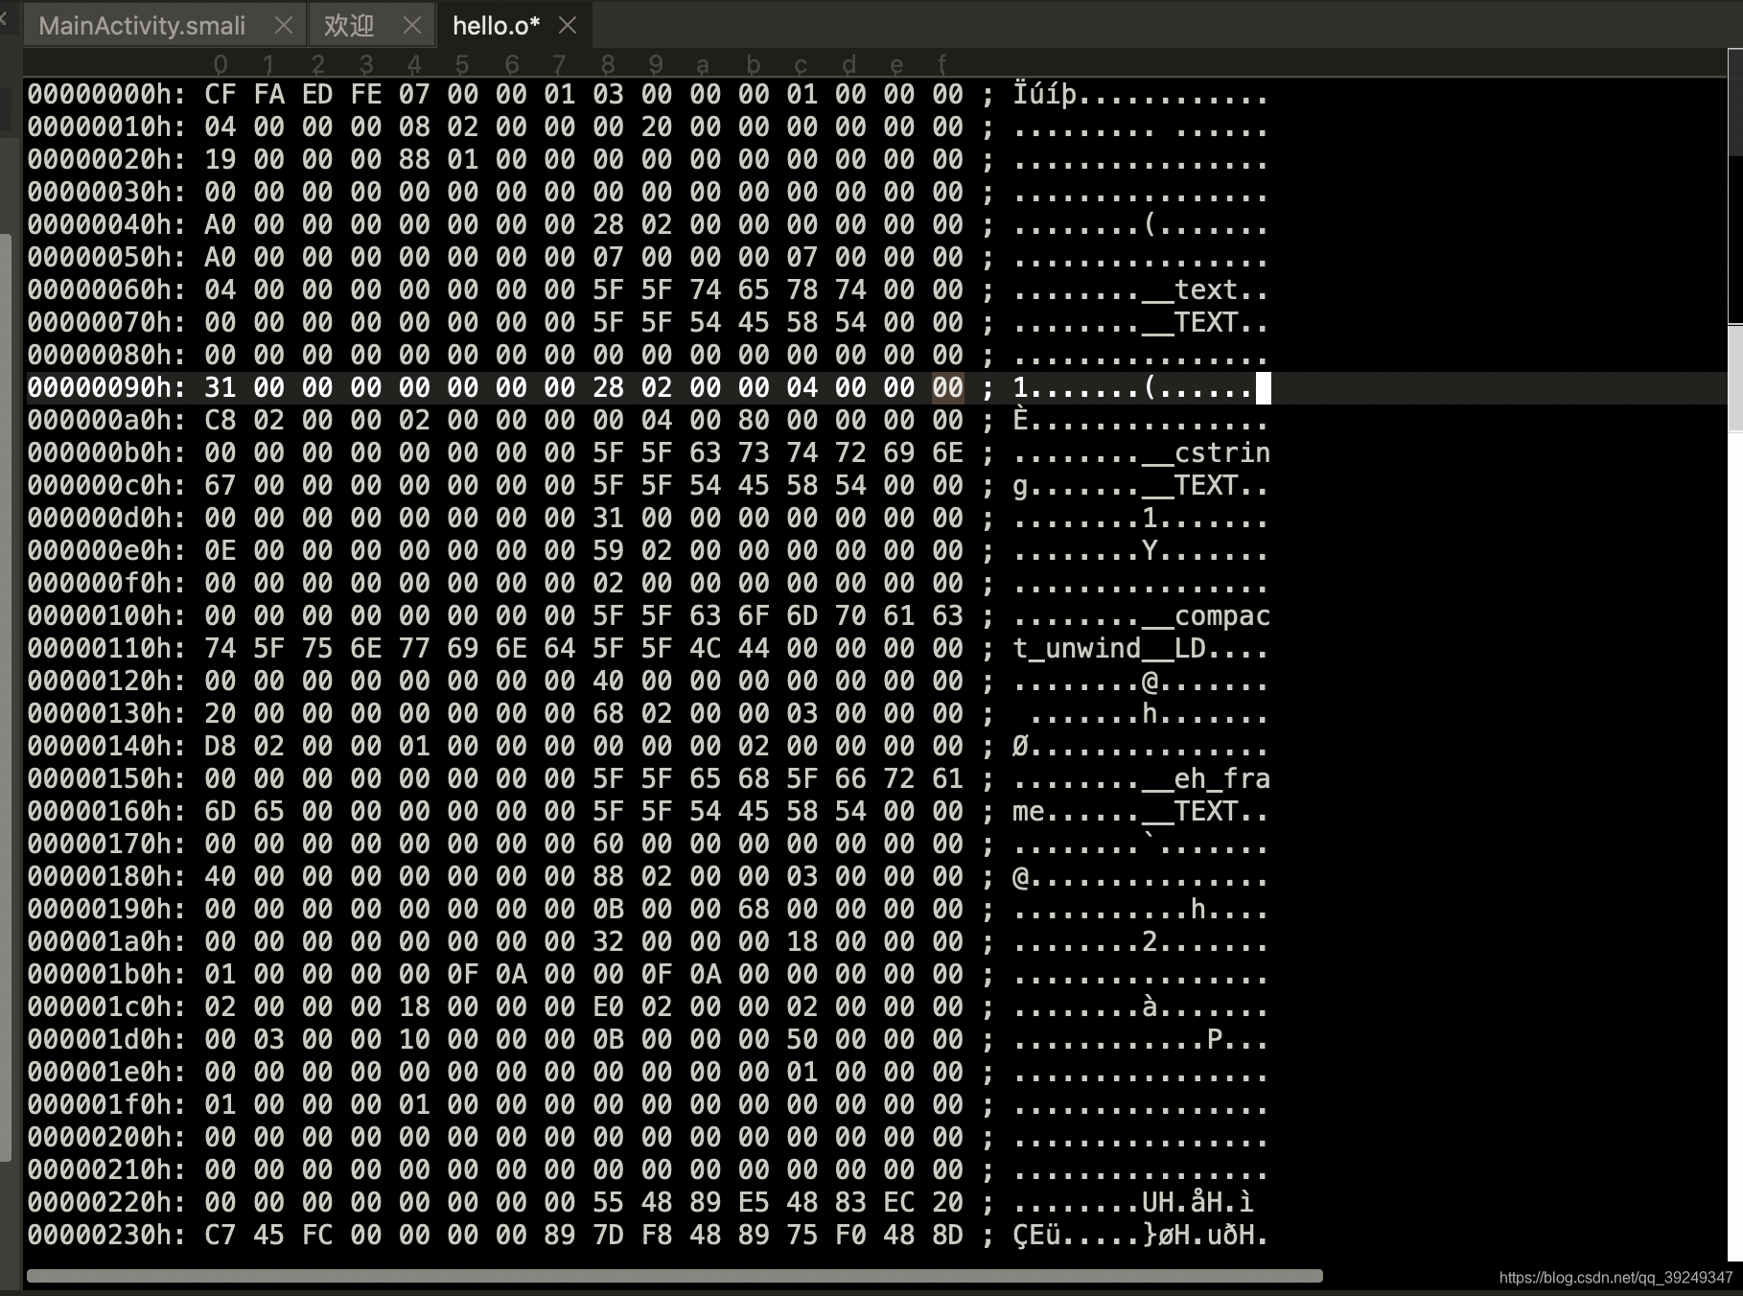Click highlighted last byte 00 in row 00000090h

click(x=947, y=387)
